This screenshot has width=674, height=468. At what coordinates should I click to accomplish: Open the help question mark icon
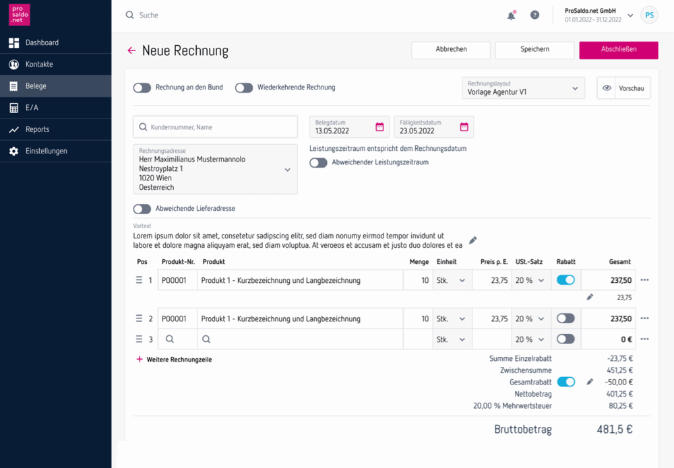[534, 15]
